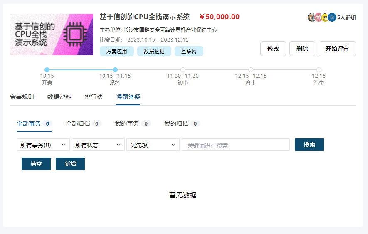Click the 搜索 button
Screen dimensions: 368x234
(309, 145)
